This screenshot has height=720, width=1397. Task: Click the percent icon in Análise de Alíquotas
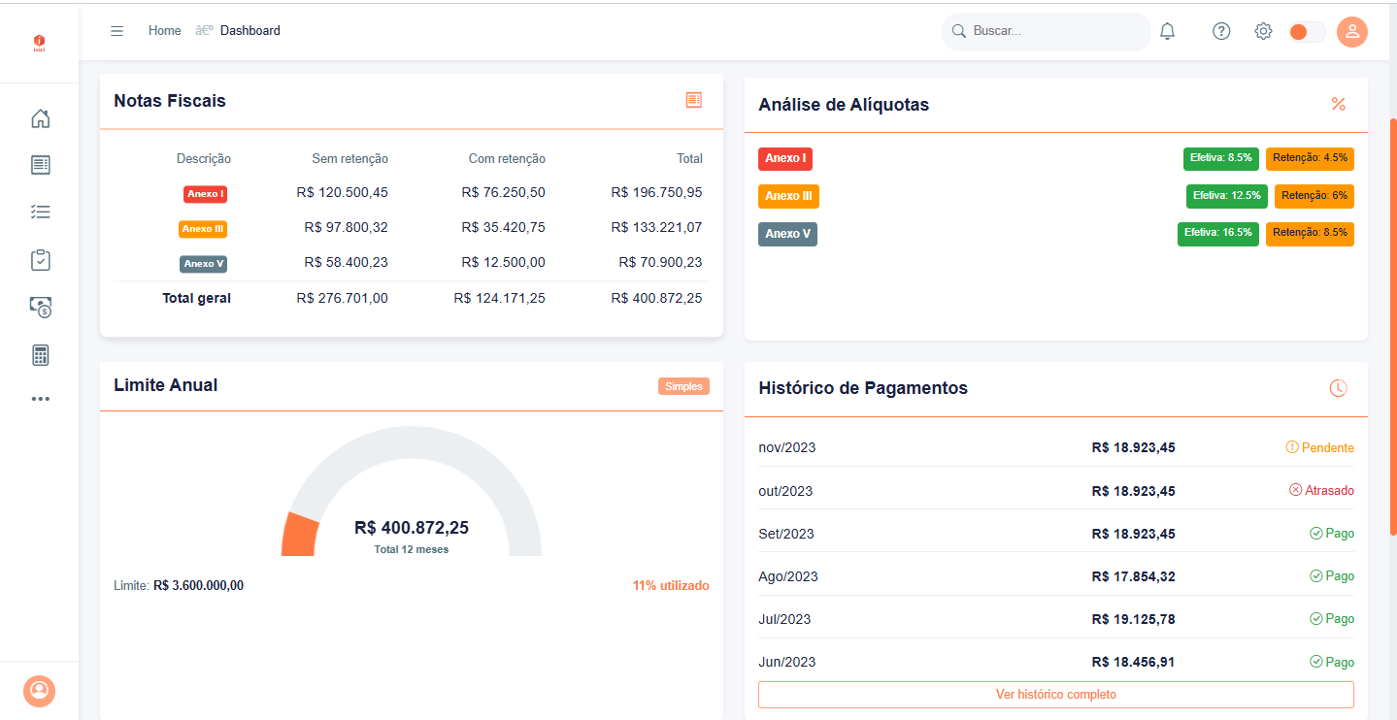point(1338,104)
